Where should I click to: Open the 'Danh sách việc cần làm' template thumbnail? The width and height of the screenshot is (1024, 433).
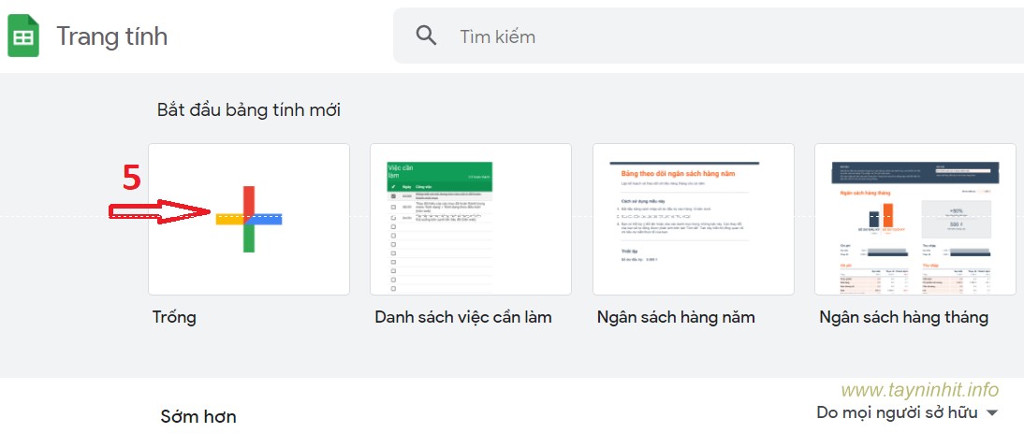pos(470,219)
